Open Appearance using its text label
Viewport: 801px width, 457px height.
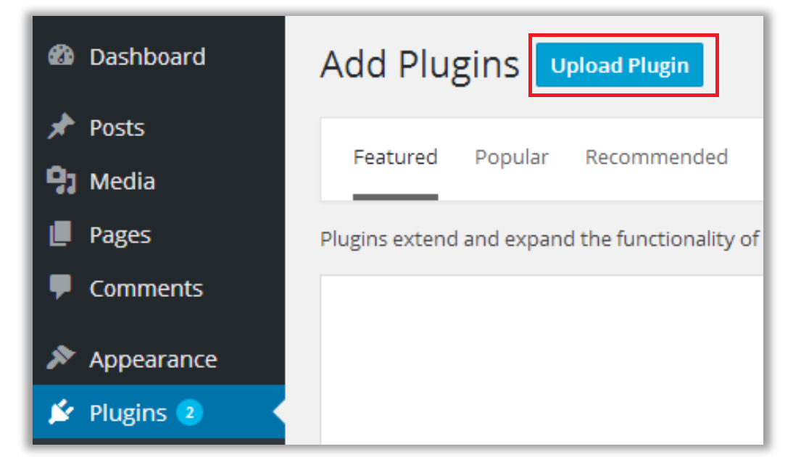point(153,359)
